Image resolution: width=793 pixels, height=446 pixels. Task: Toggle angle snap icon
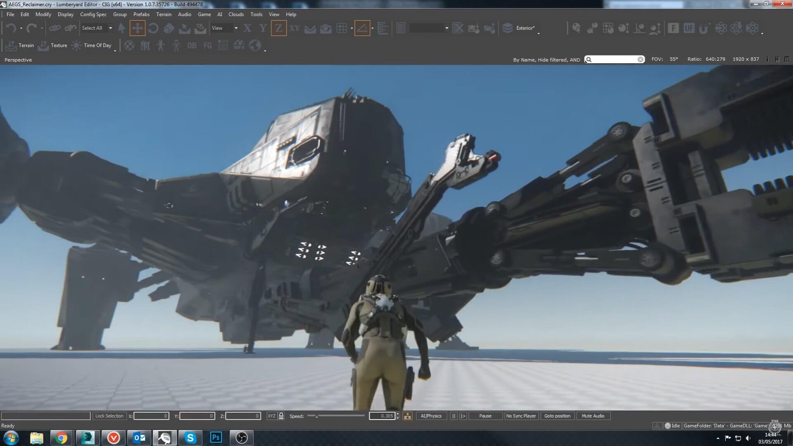tap(362, 28)
